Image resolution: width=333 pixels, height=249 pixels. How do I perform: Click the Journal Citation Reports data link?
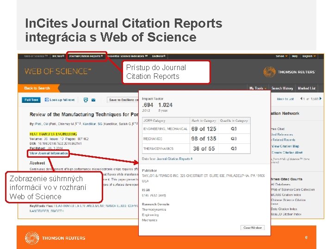pyautogui.click(x=174, y=159)
